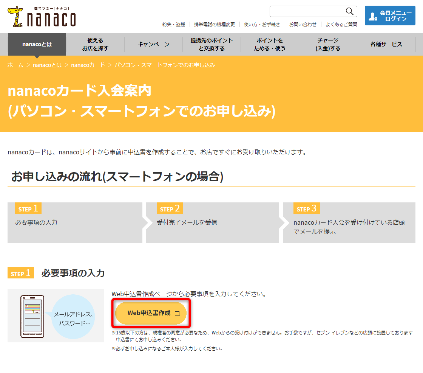Open 提携先のポイントと交換する menu

tap(211, 44)
